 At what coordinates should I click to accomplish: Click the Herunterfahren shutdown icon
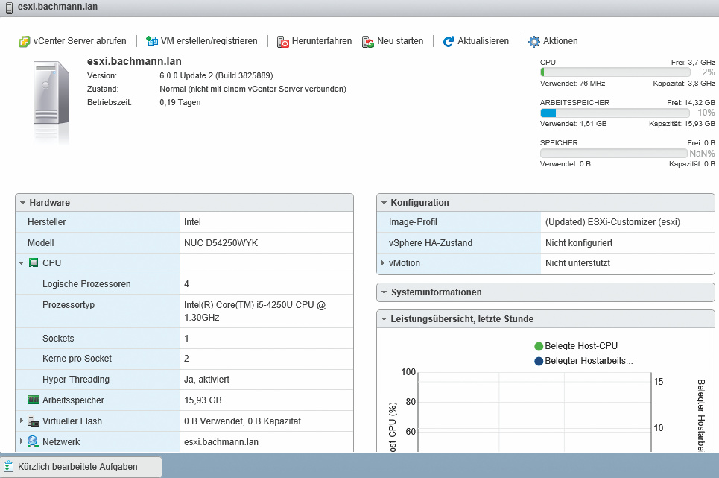tap(283, 42)
